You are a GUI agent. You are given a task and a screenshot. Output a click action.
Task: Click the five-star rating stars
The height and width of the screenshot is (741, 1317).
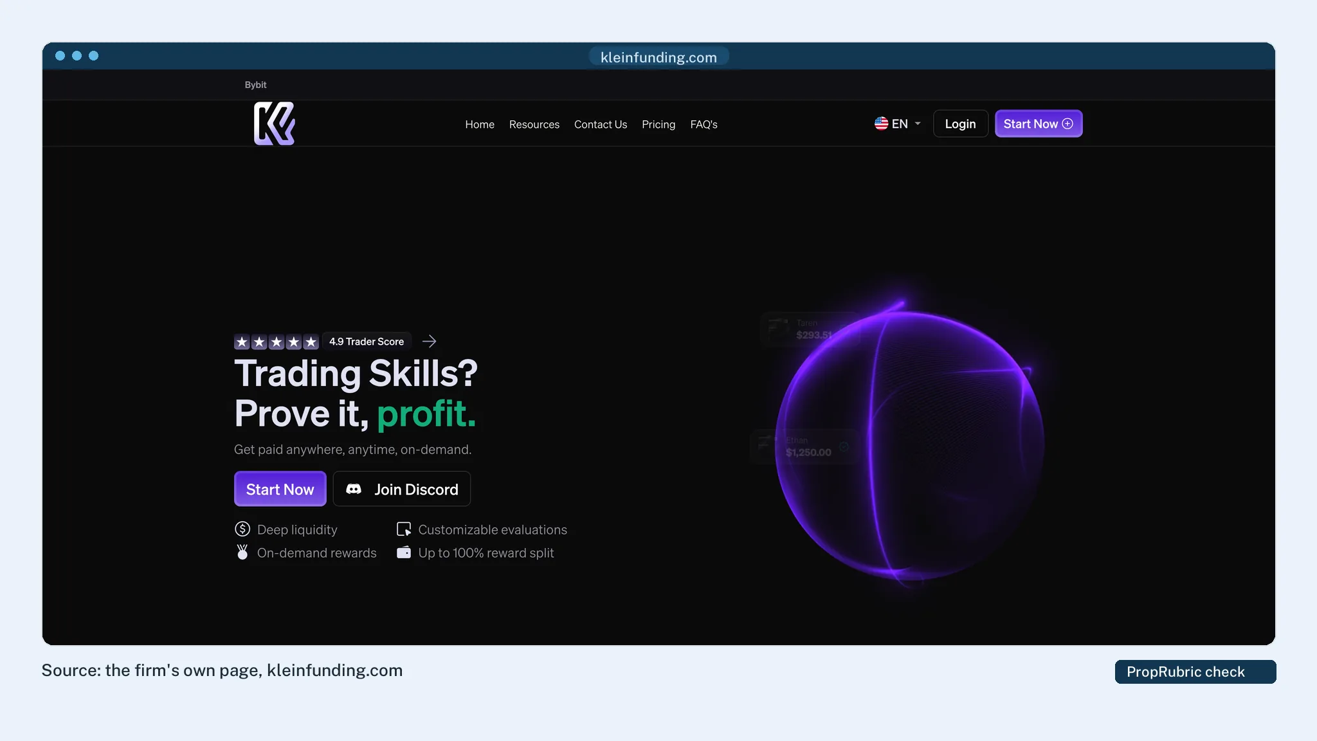click(277, 342)
